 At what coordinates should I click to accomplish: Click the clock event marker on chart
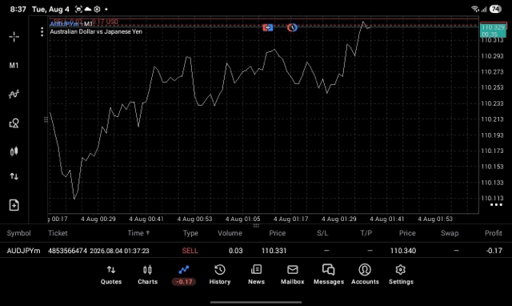coord(292,28)
